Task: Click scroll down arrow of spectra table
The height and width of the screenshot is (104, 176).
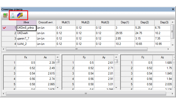Action: (173, 45)
